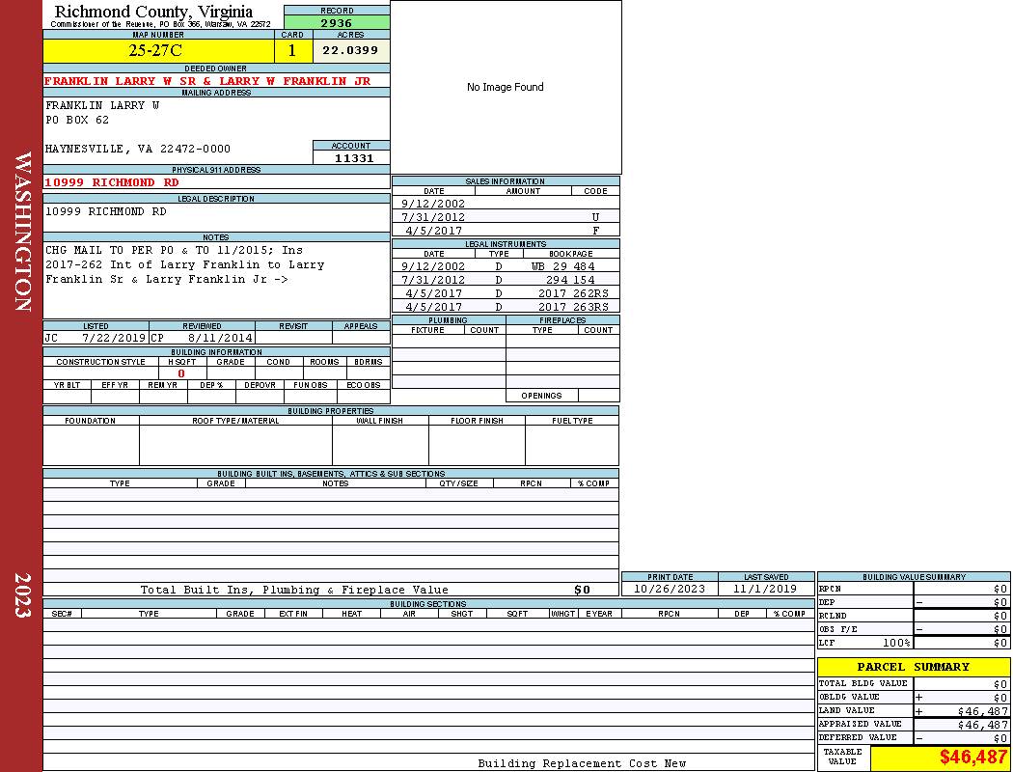Click the green record number 2936
1013x772 pixels.
coord(337,22)
